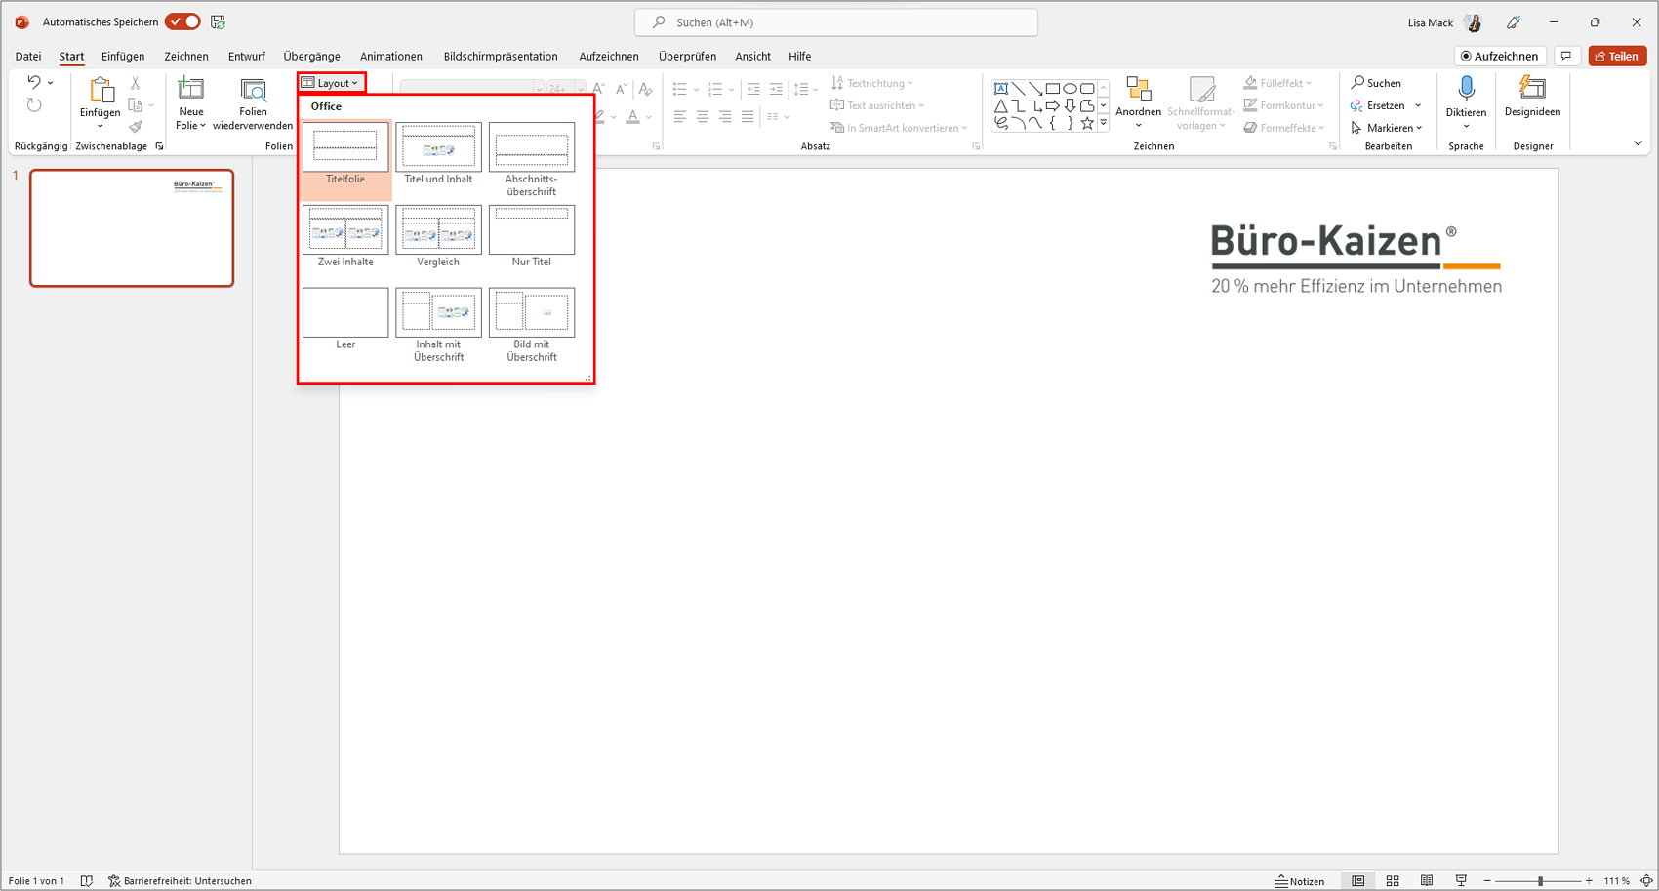The image size is (1659, 891).
Task: Click the Format Painter brush icon
Action: tap(136, 127)
